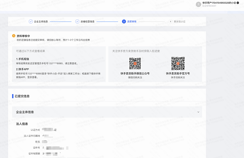
Task: Click the 企业主体信息 step checkmark icon
Action: [30, 22]
